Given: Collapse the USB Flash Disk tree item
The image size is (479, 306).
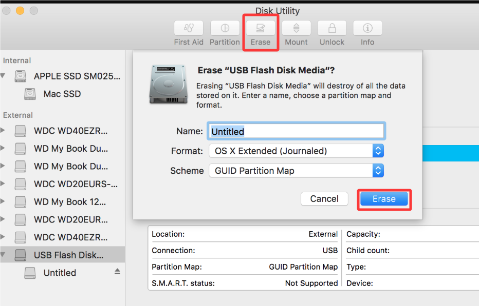Looking at the screenshot, I should 3,255.
